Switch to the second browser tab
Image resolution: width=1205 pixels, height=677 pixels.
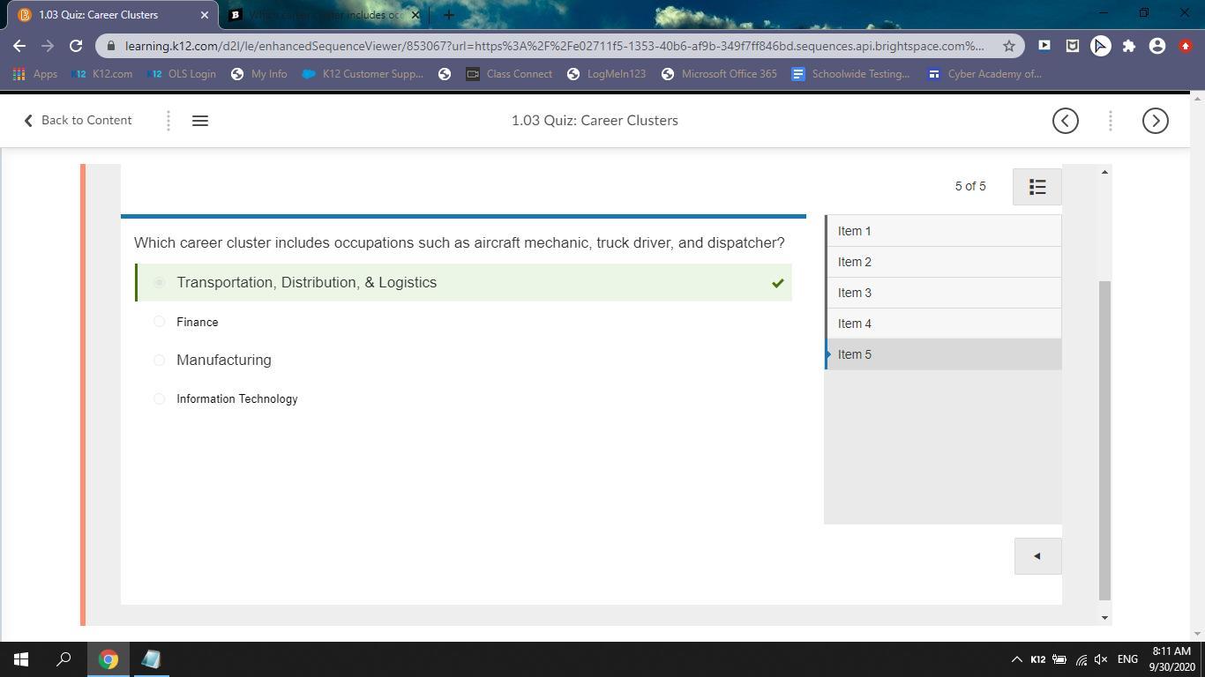click(318, 15)
